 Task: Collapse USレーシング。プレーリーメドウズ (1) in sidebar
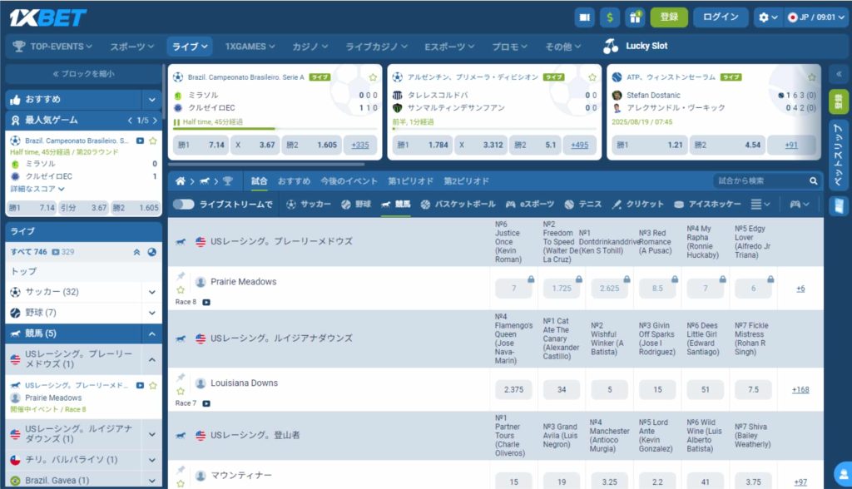pyautogui.click(x=152, y=360)
